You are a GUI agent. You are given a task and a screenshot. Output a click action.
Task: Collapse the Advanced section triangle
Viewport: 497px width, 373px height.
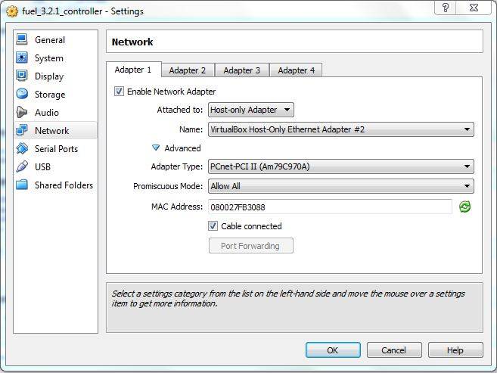[x=156, y=148]
